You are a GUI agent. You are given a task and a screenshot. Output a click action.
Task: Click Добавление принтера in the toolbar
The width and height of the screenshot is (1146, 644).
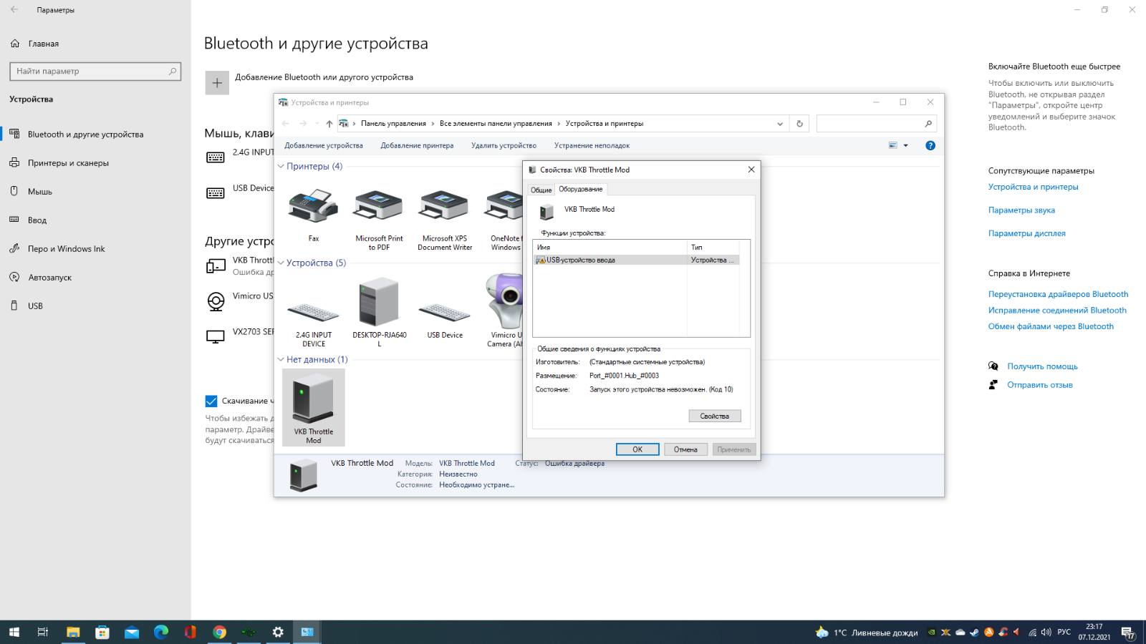[417, 146]
